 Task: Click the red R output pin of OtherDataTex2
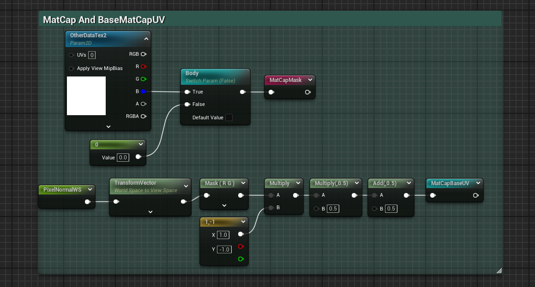coord(144,67)
